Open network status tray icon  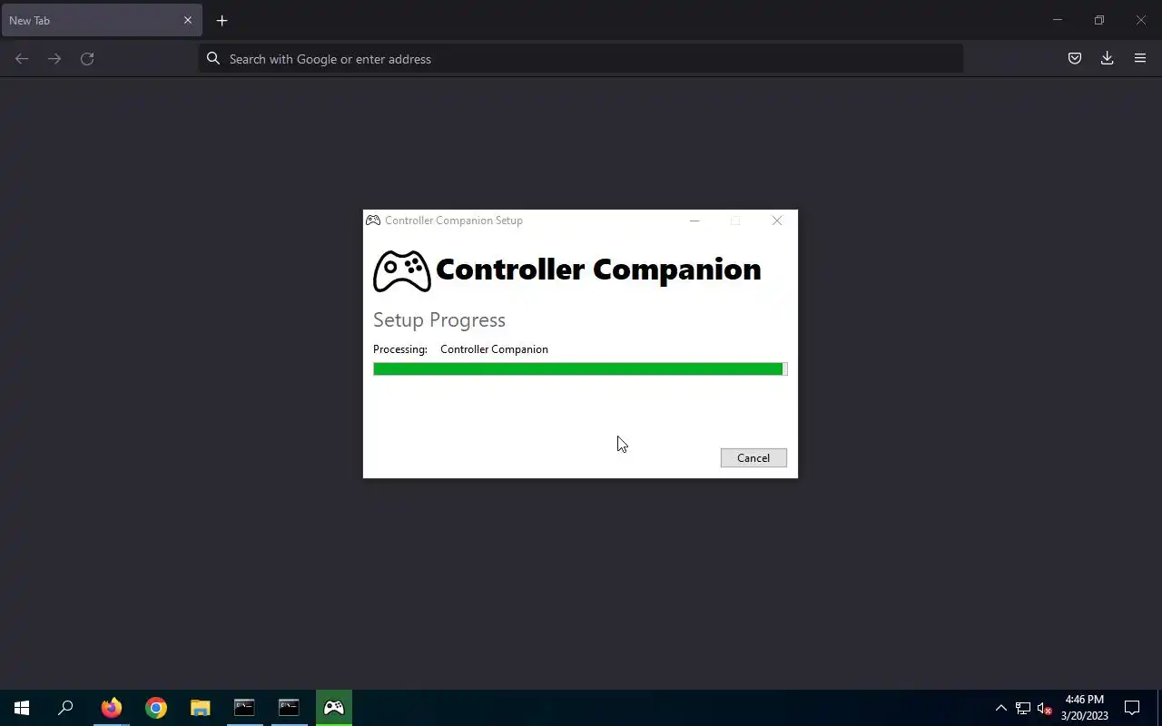click(x=1023, y=708)
